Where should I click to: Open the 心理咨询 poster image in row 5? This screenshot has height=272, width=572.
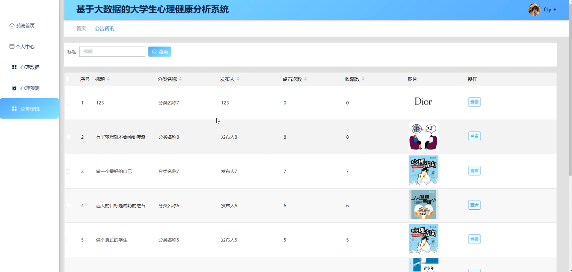(423, 239)
